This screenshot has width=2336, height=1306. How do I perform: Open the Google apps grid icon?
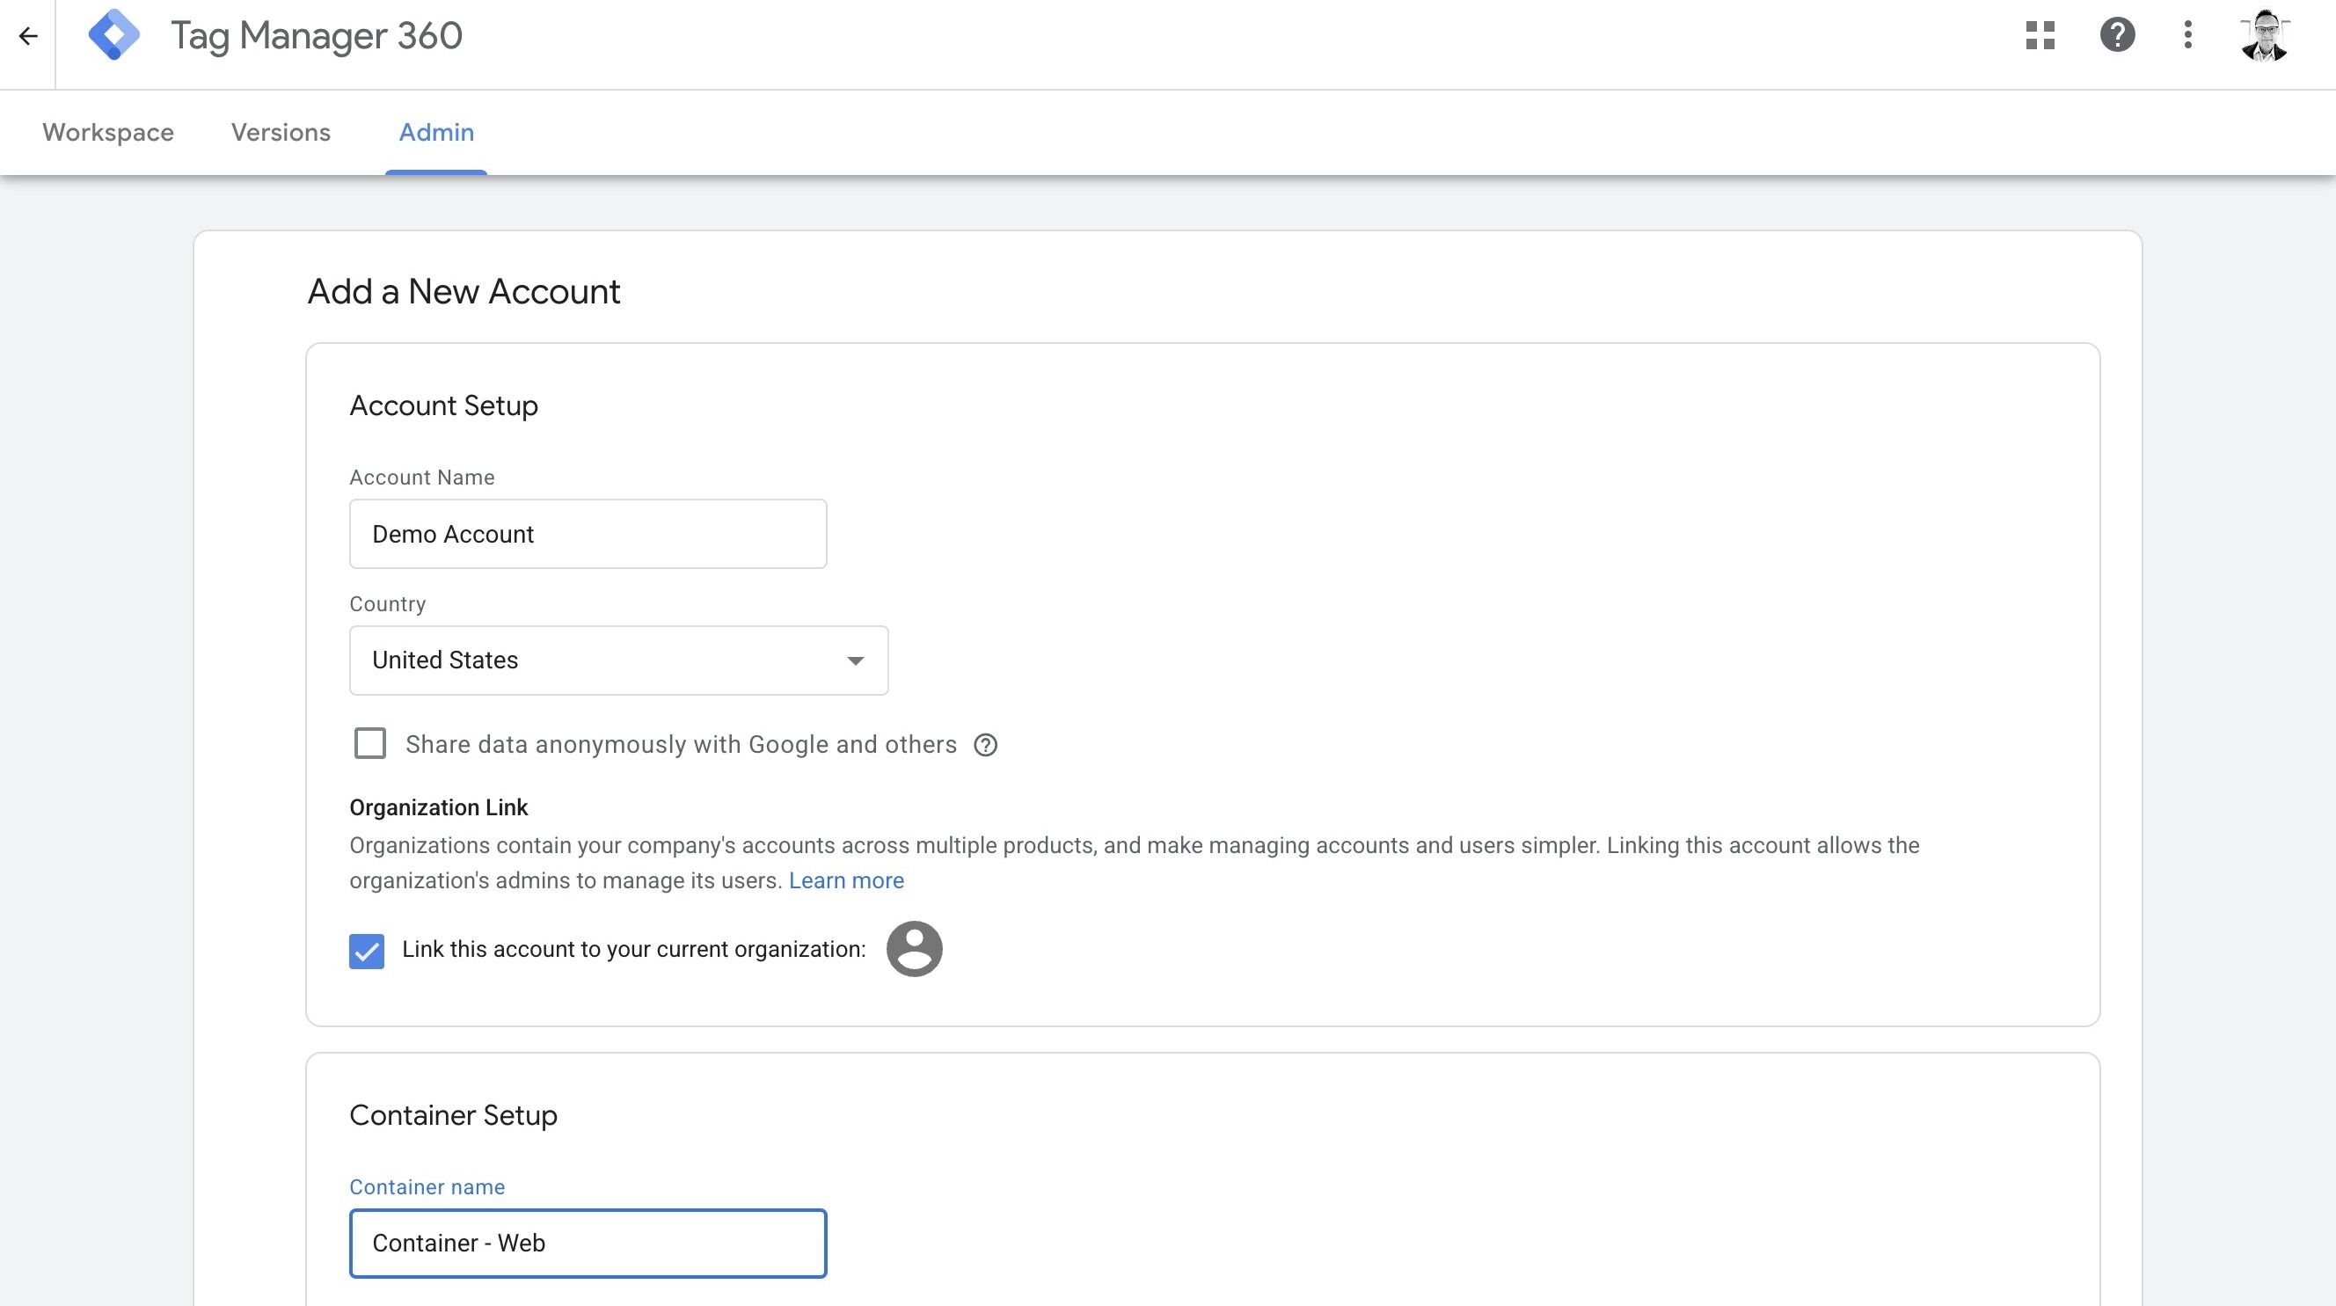click(x=2040, y=35)
